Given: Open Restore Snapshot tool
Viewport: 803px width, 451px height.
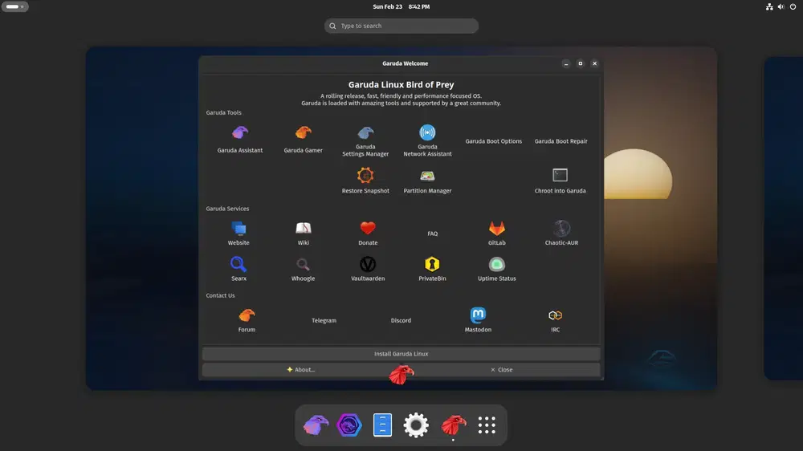Looking at the screenshot, I should click(x=365, y=181).
